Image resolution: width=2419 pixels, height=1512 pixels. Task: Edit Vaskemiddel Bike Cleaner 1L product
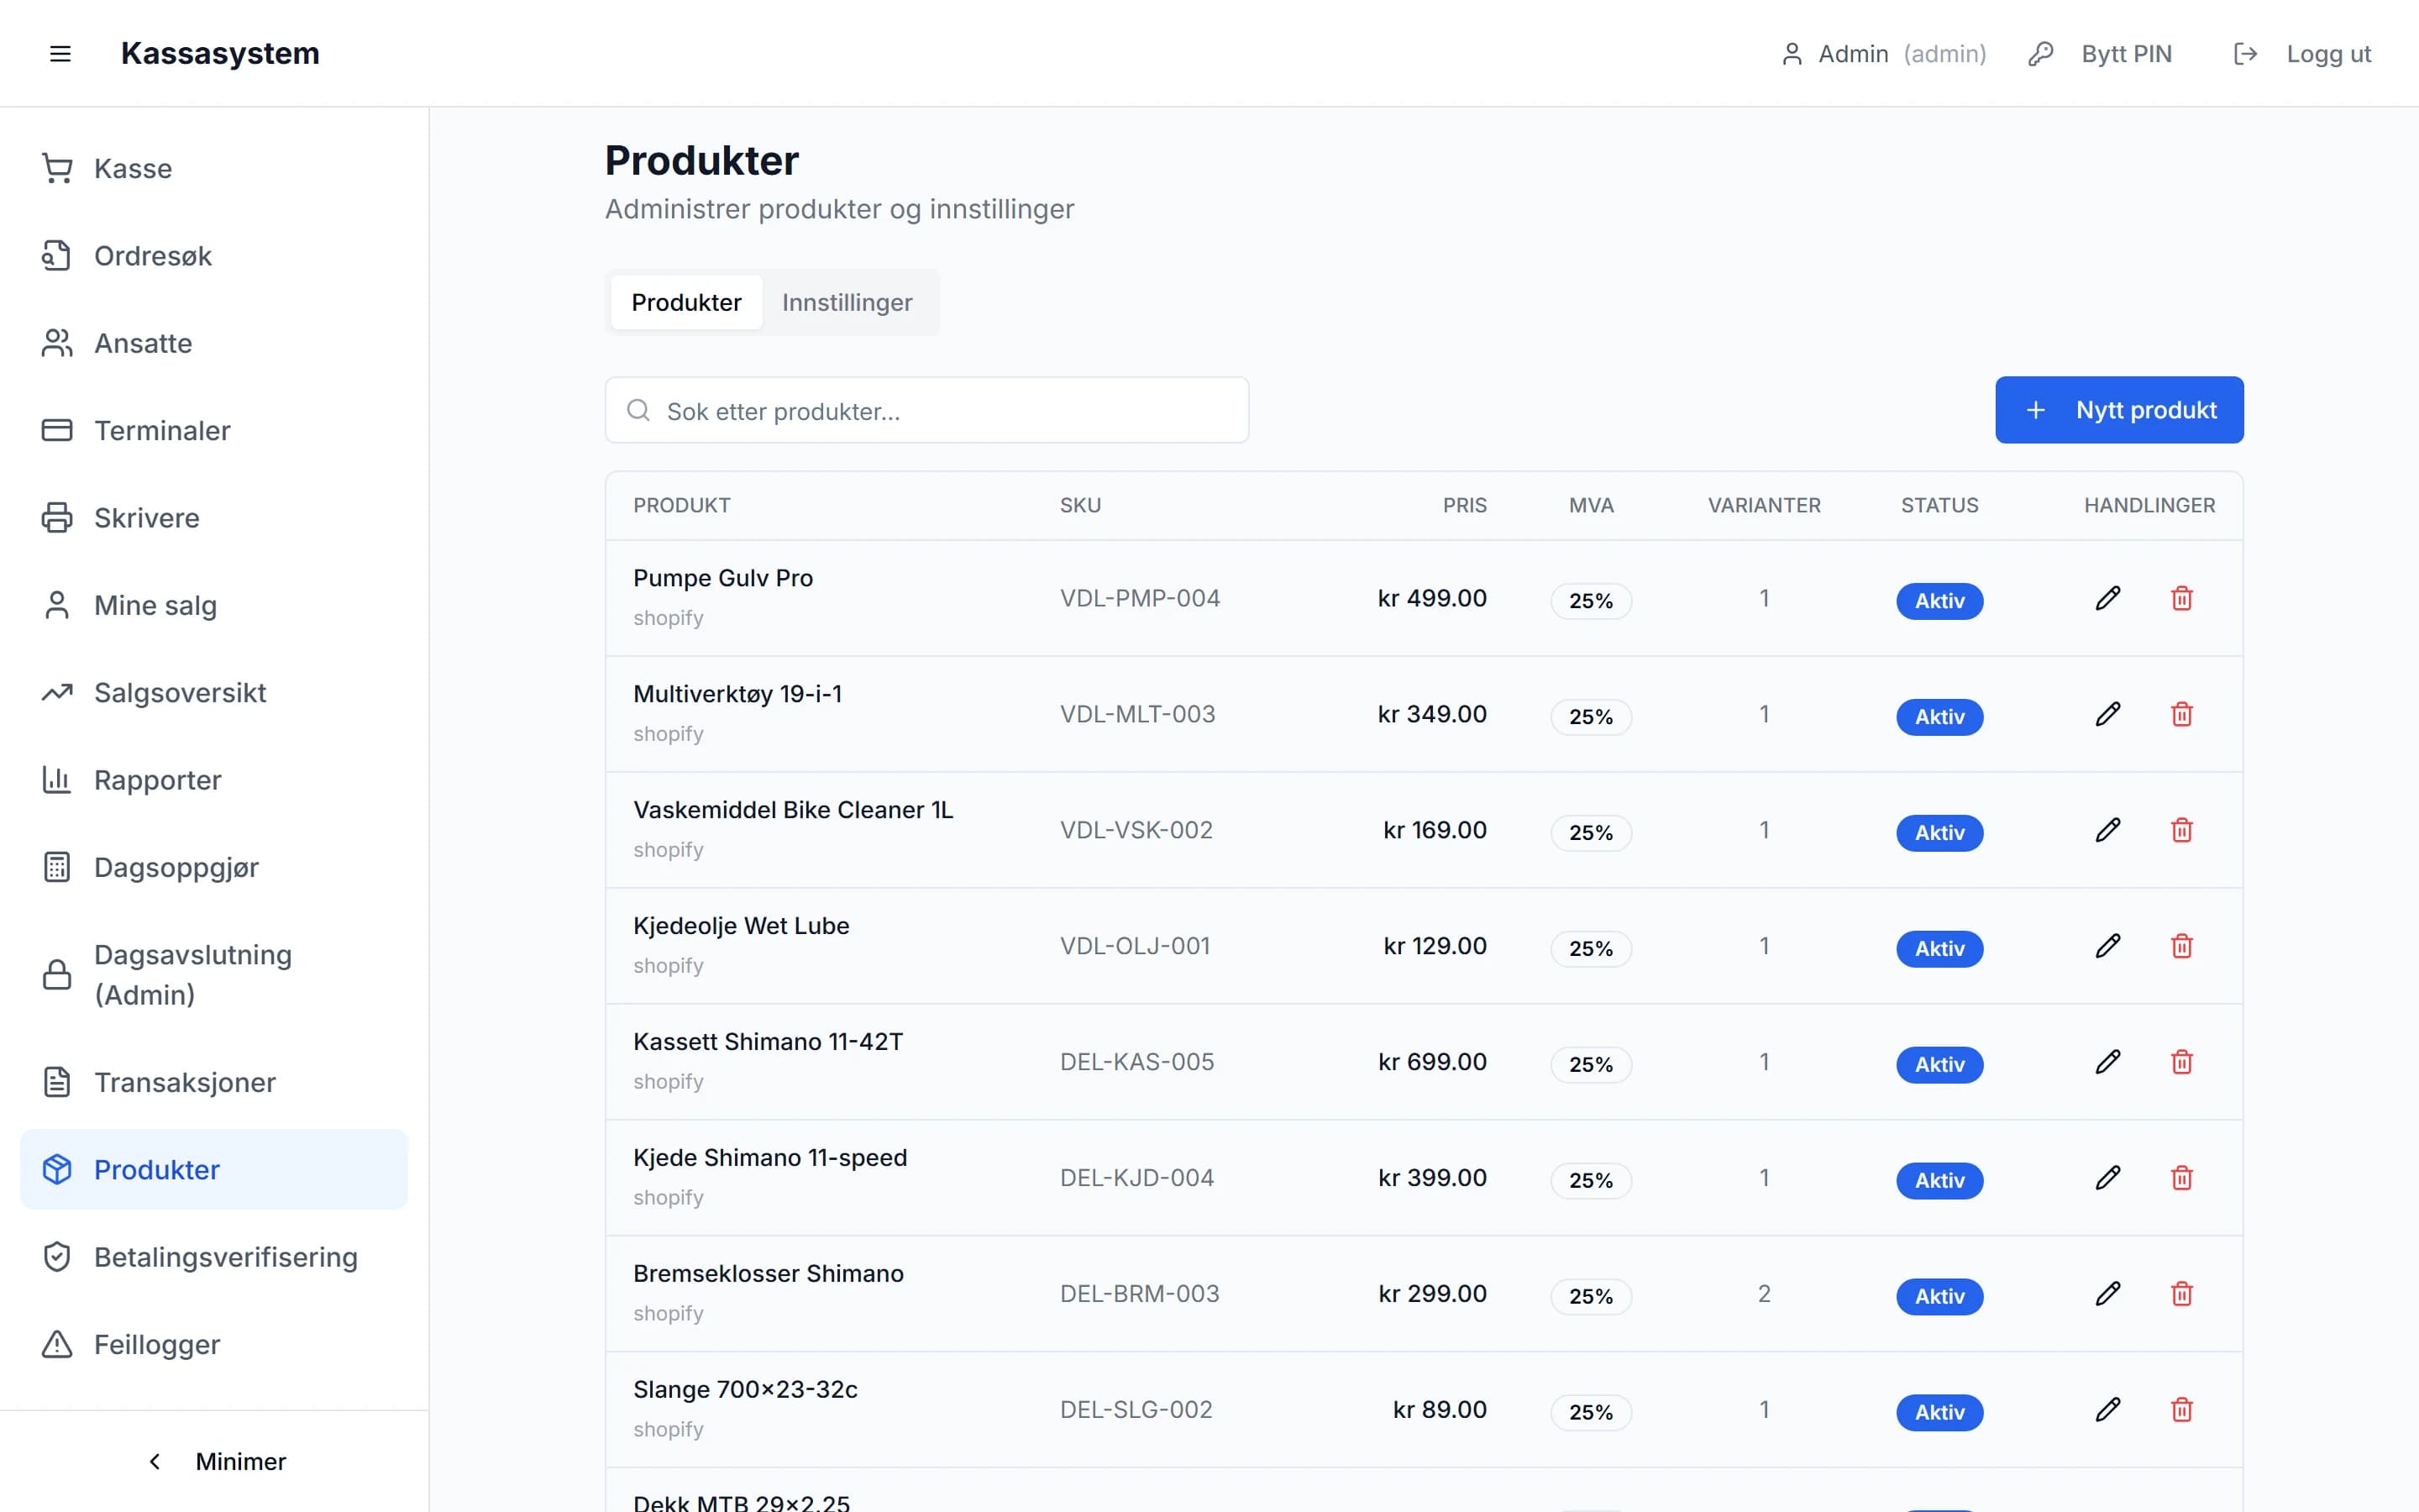tap(2108, 830)
